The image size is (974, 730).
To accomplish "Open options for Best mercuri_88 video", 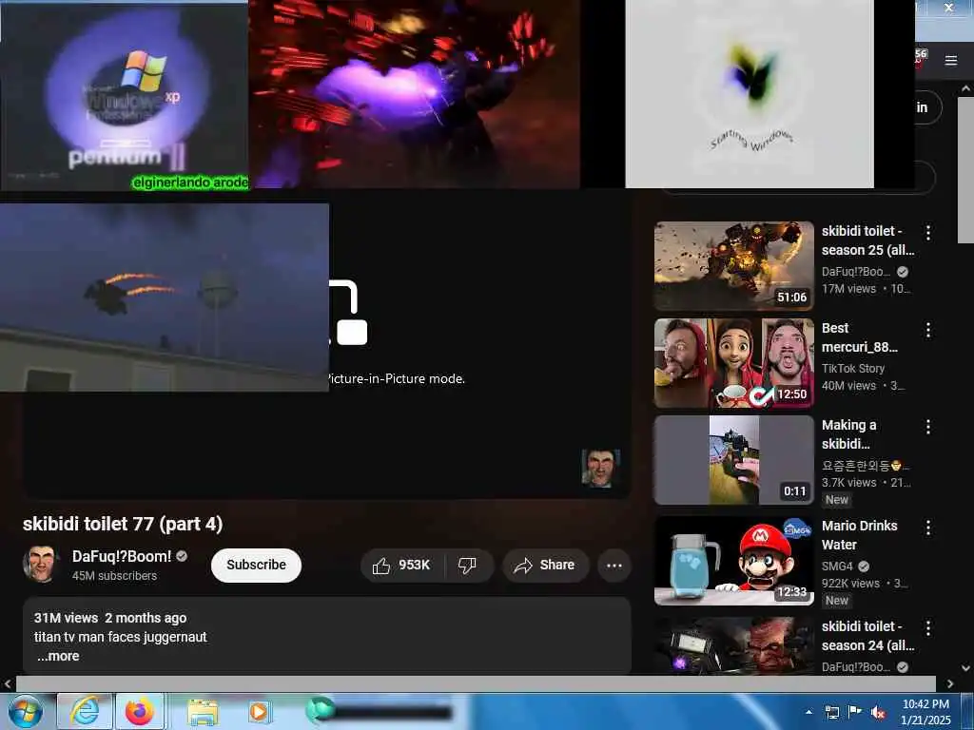I will [x=928, y=330].
